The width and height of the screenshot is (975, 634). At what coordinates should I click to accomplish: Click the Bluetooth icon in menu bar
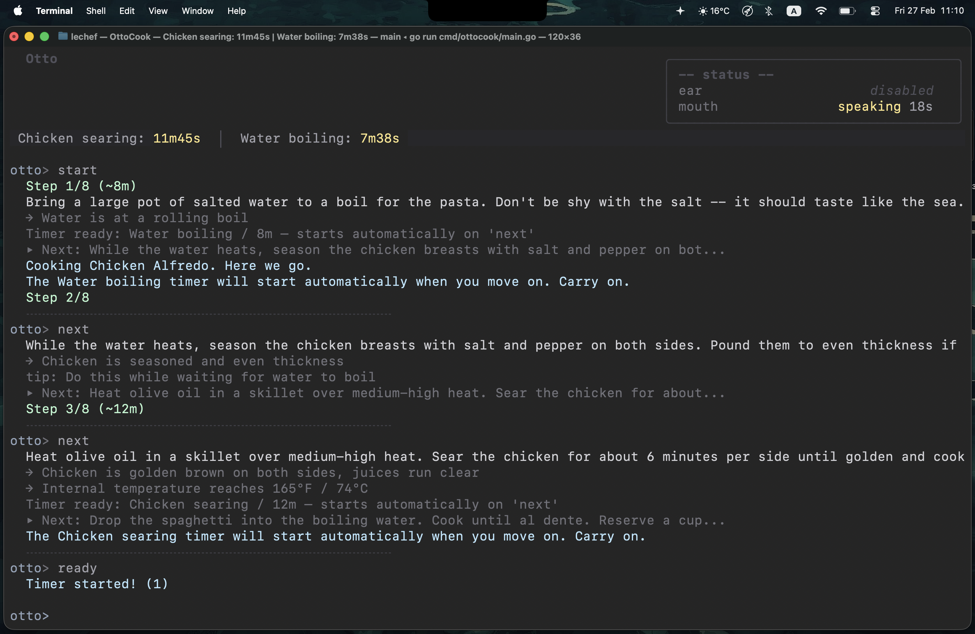[x=768, y=11]
